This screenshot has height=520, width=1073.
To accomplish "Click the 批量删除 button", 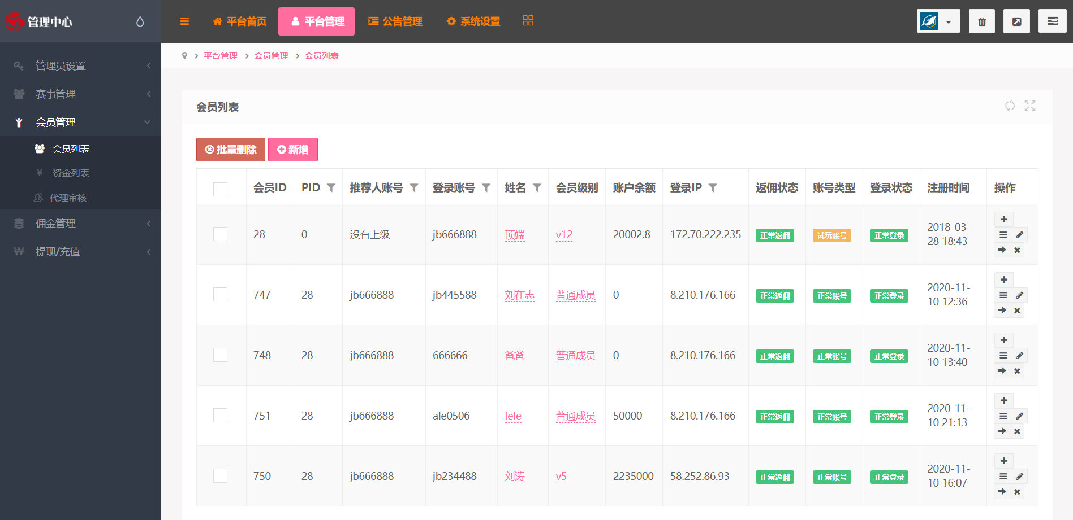I will pyautogui.click(x=231, y=150).
